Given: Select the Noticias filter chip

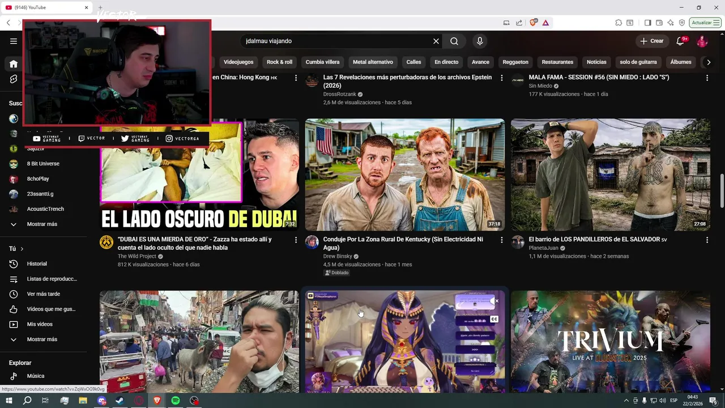Looking at the screenshot, I should click(596, 62).
